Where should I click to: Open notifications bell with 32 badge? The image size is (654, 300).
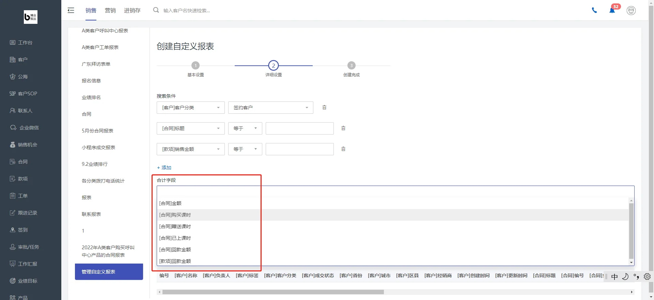(x=612, y=10)
